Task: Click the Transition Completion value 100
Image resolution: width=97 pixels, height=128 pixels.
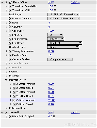Action: (x=51, y=6)
